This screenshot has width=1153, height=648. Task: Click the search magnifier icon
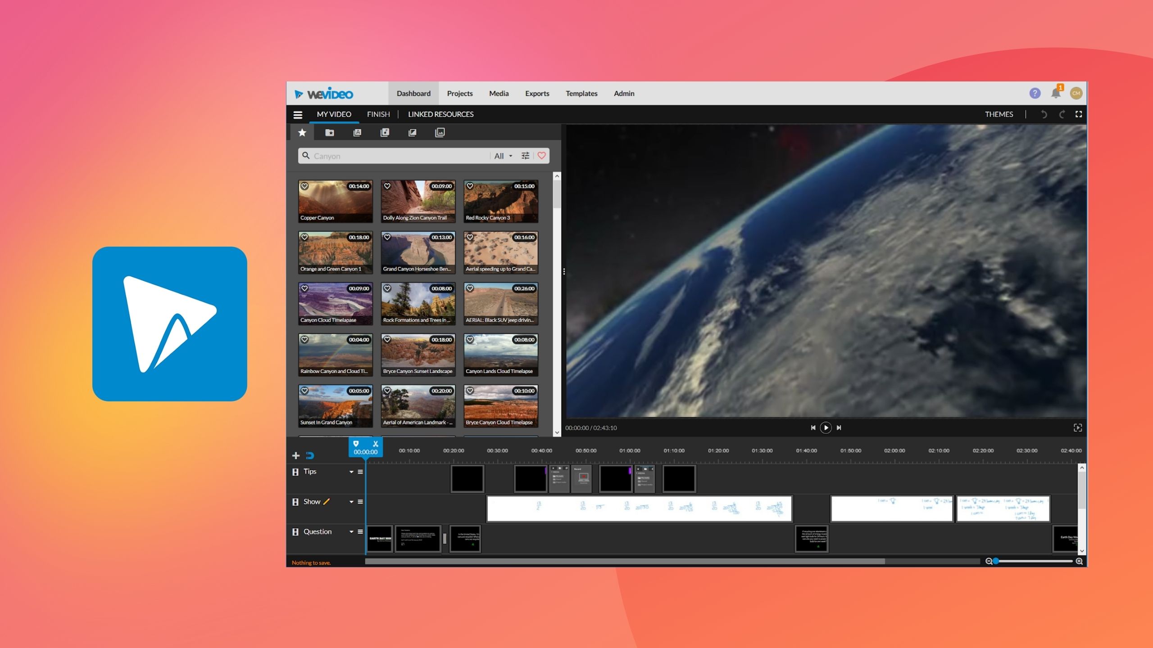click(306, 155)
